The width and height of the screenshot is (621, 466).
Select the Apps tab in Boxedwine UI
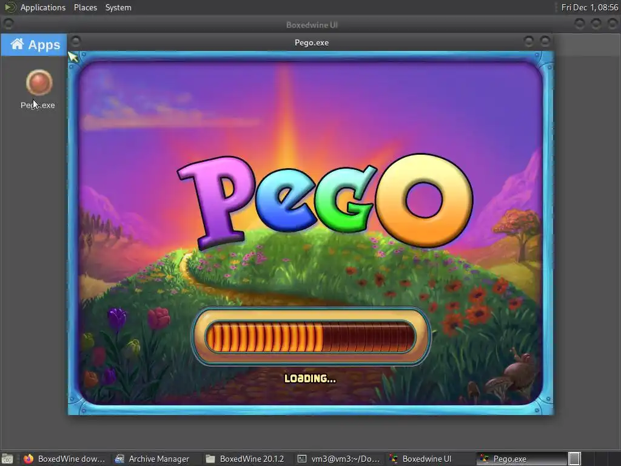pyautogui.click(x=34, y=45)
